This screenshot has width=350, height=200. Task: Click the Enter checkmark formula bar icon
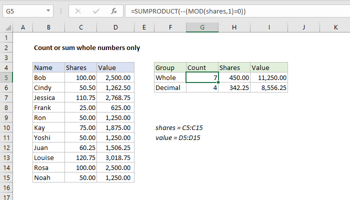95,10
